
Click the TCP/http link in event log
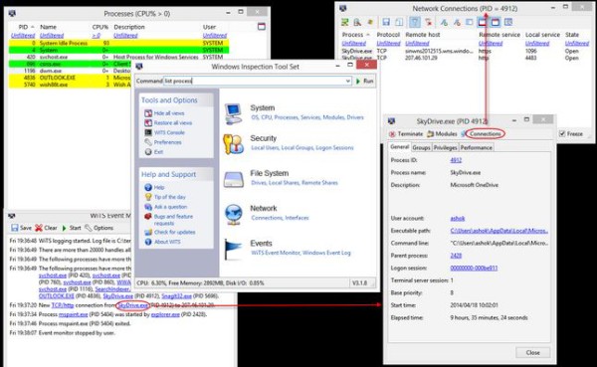[63, 305]
